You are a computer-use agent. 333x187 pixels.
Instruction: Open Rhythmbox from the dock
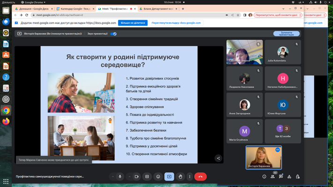(x=6, y=33)
